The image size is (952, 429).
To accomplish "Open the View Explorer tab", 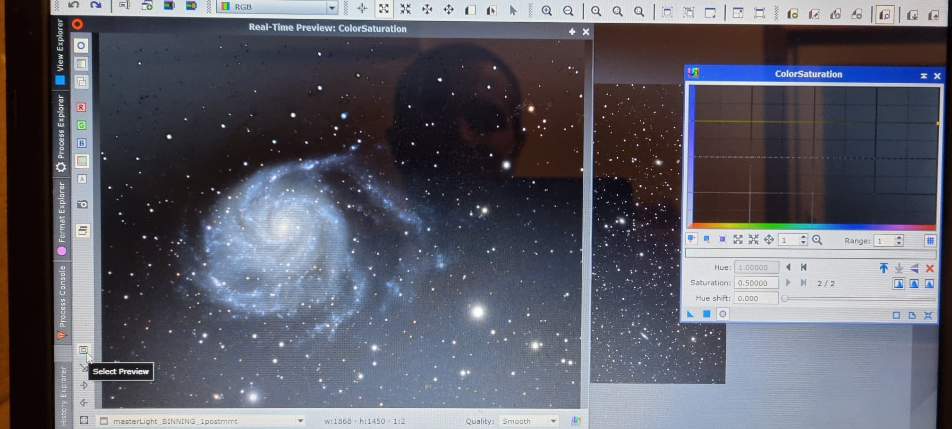I will point(60,52).
